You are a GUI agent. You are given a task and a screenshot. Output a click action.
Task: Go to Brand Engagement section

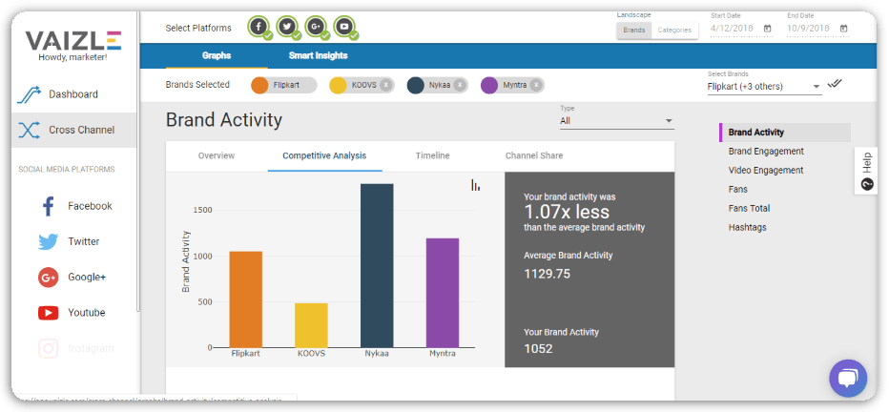[766, 152]
